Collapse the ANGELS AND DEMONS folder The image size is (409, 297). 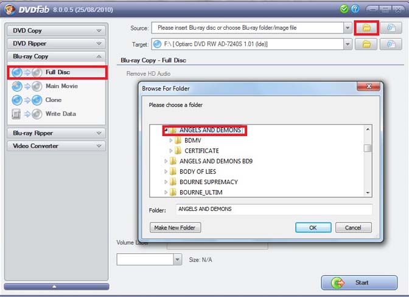(166, 129)
